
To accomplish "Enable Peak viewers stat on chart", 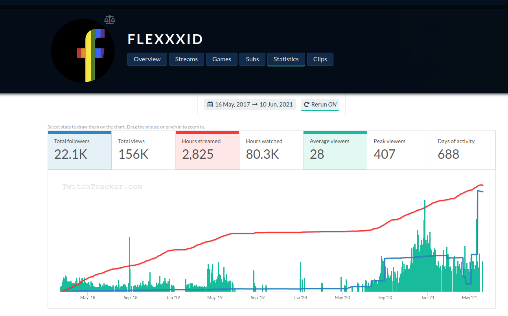I will (x=399, y=151).
